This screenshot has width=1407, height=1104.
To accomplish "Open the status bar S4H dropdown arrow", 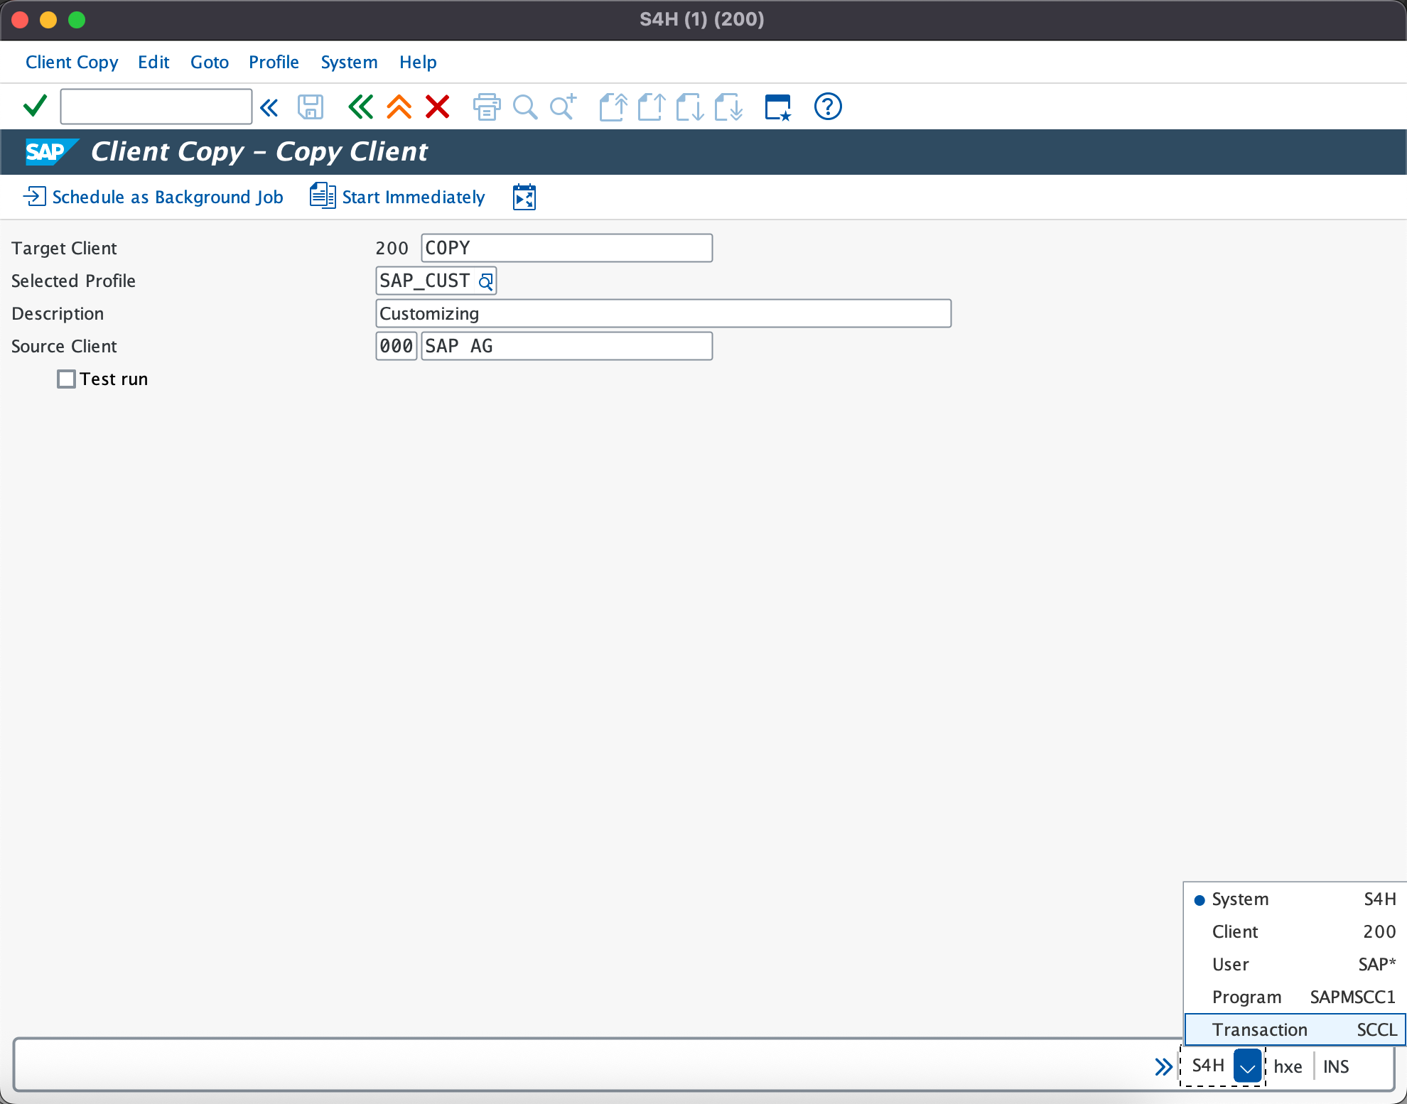I will pyautogui.click(x=1247, y=1066).
